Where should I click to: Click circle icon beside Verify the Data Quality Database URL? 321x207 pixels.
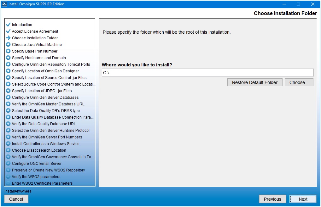click(x=8, y=124)
